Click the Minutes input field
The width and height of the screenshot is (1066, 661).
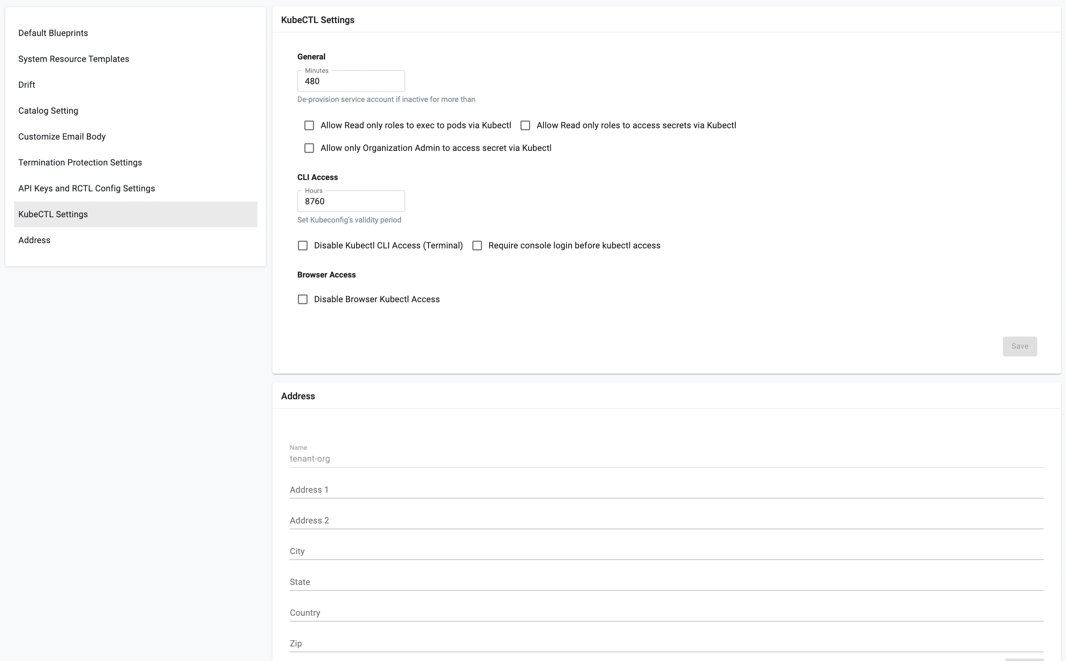click(350, 81)
